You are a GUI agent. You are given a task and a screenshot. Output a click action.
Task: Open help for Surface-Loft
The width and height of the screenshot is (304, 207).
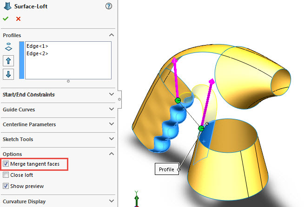click(x=109, y=6)
